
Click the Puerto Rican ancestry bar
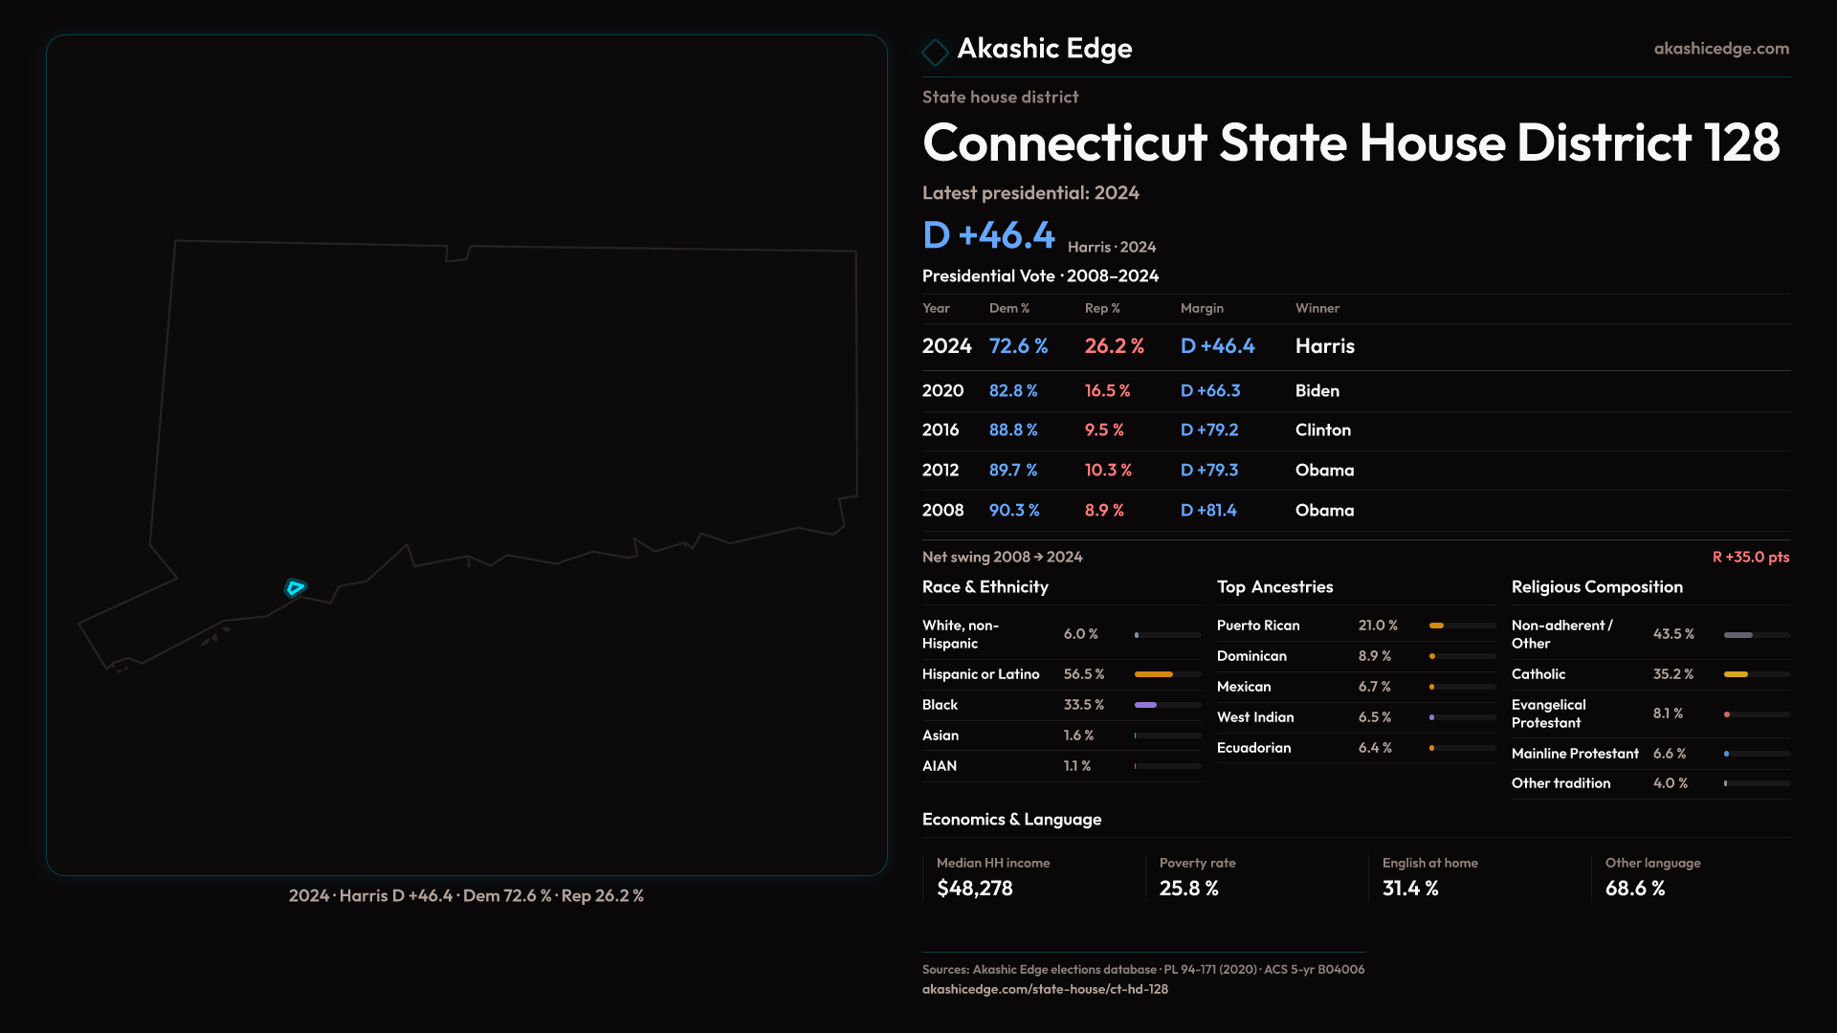[x=1436, y=626]
